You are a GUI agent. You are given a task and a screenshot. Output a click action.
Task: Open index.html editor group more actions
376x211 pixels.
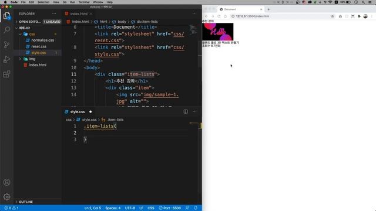coord(194,13)
